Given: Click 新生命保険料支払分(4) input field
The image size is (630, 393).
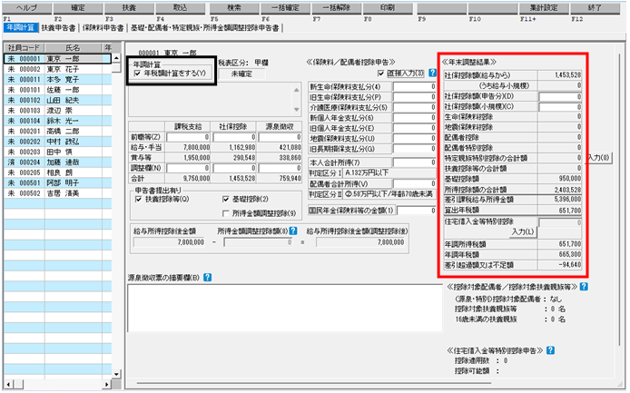Looking at the screenshot, I should click(414, 87).
